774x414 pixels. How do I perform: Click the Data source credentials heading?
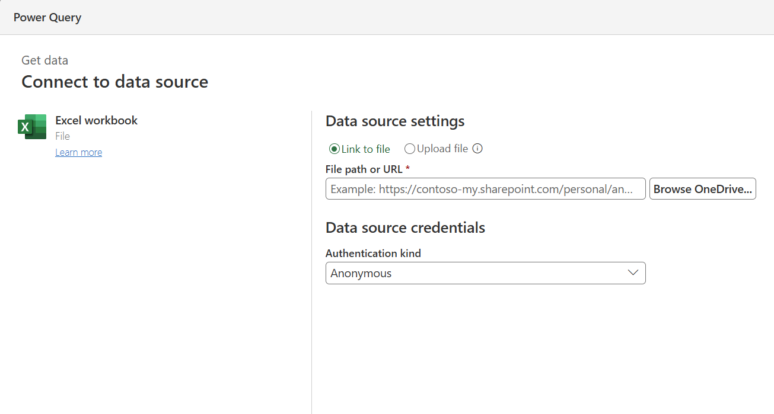tap(405, 227)
